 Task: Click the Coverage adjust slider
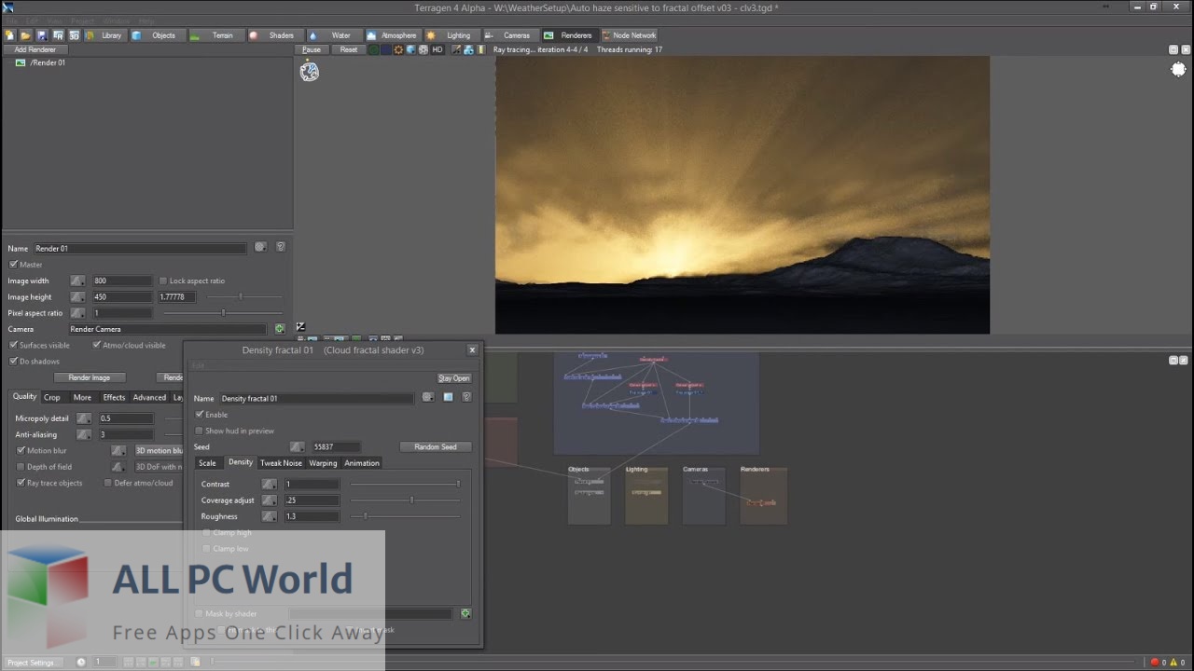405,500
